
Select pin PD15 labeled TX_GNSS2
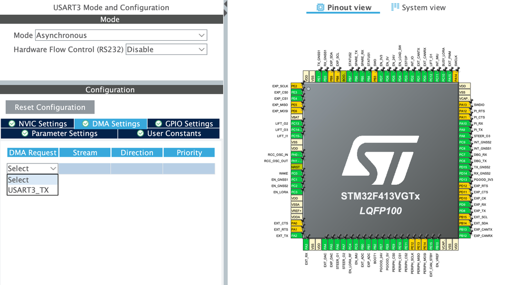click(464, 167)
